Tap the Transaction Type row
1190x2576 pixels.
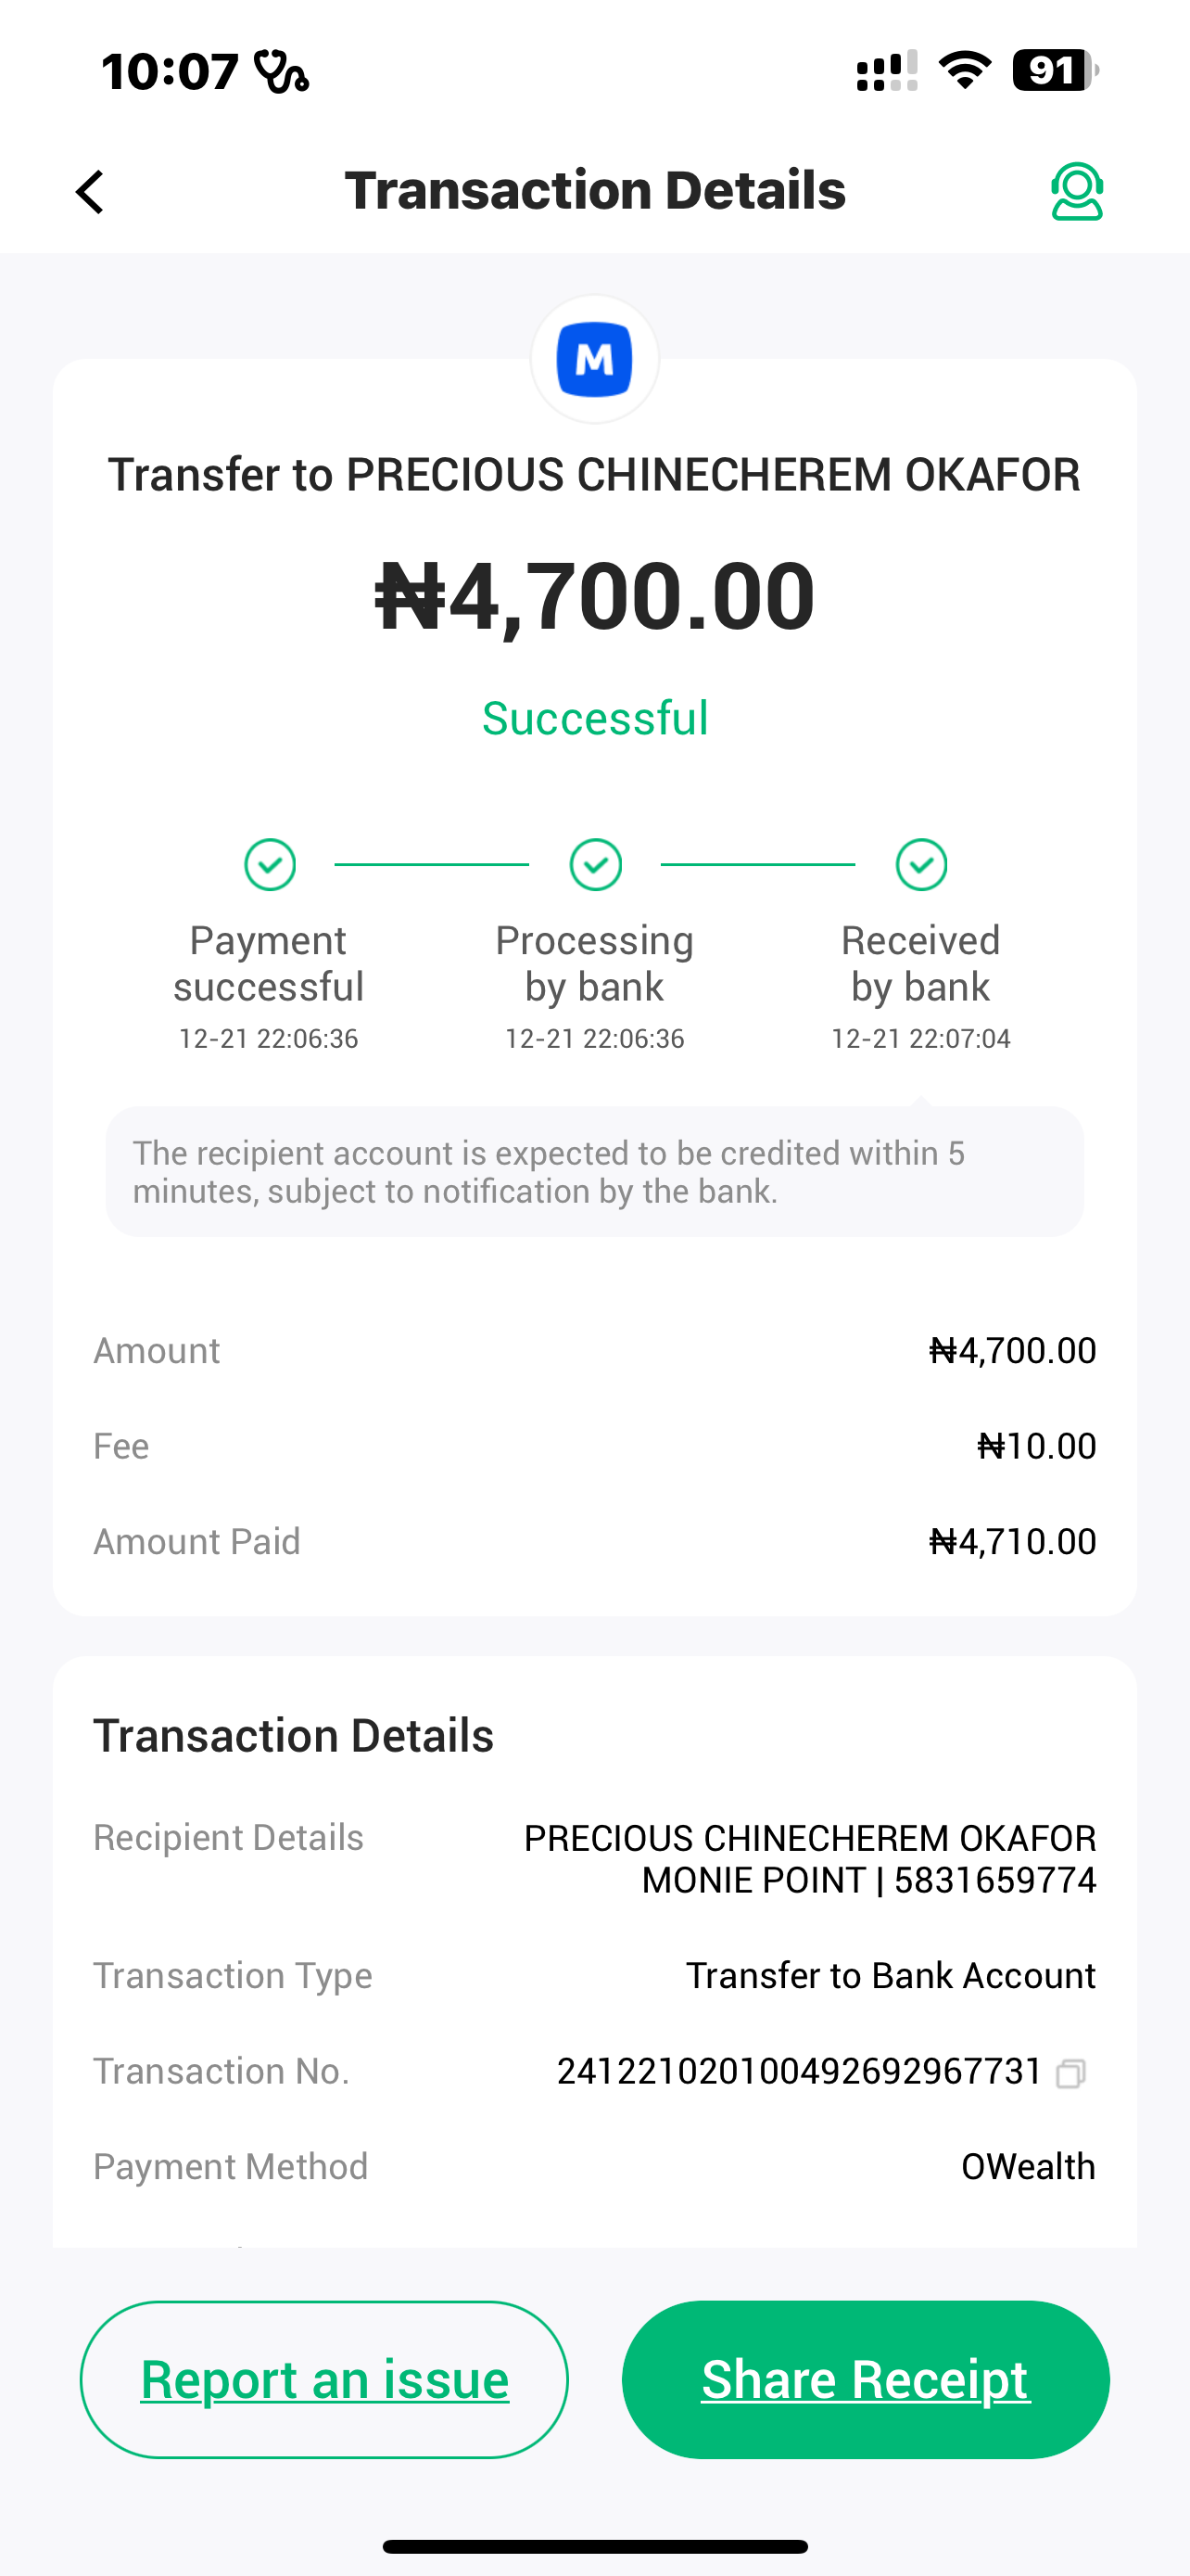(594, 1975)
